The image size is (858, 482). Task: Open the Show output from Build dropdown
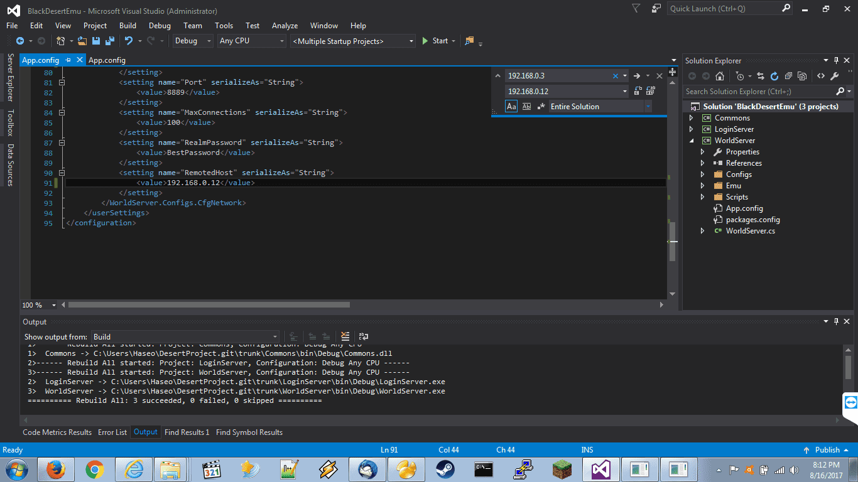click(186, 337)
